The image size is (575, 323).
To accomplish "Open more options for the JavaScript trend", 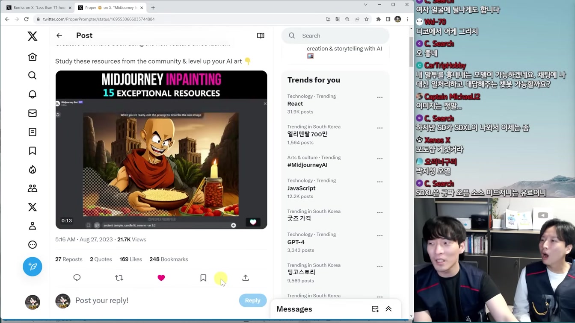I will pyautogui.click(x=380, y=182).
